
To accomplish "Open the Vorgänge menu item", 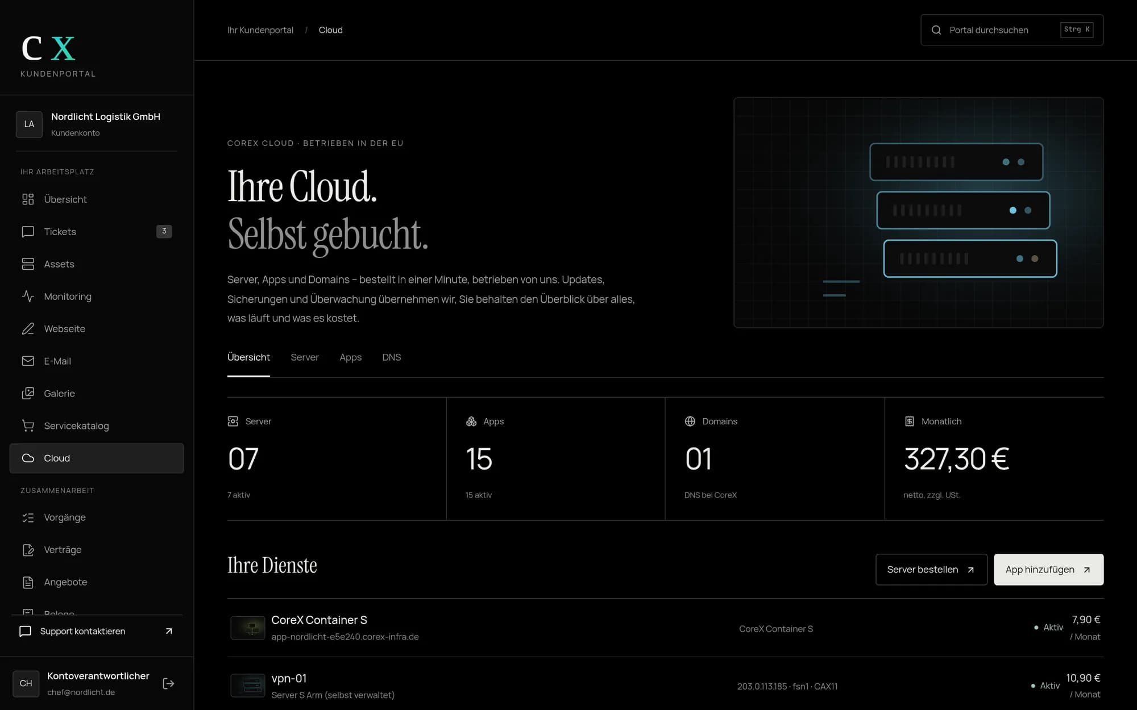I will [97, 517].
